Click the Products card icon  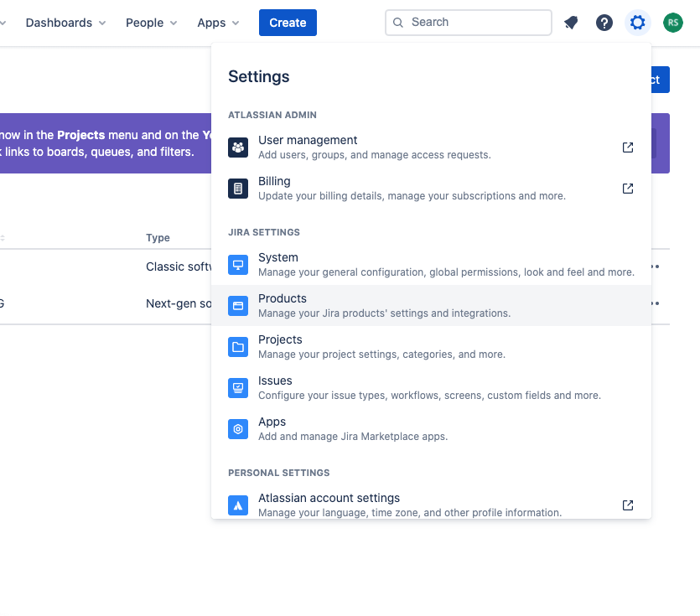pyautogui.click(x=238, y=306)
